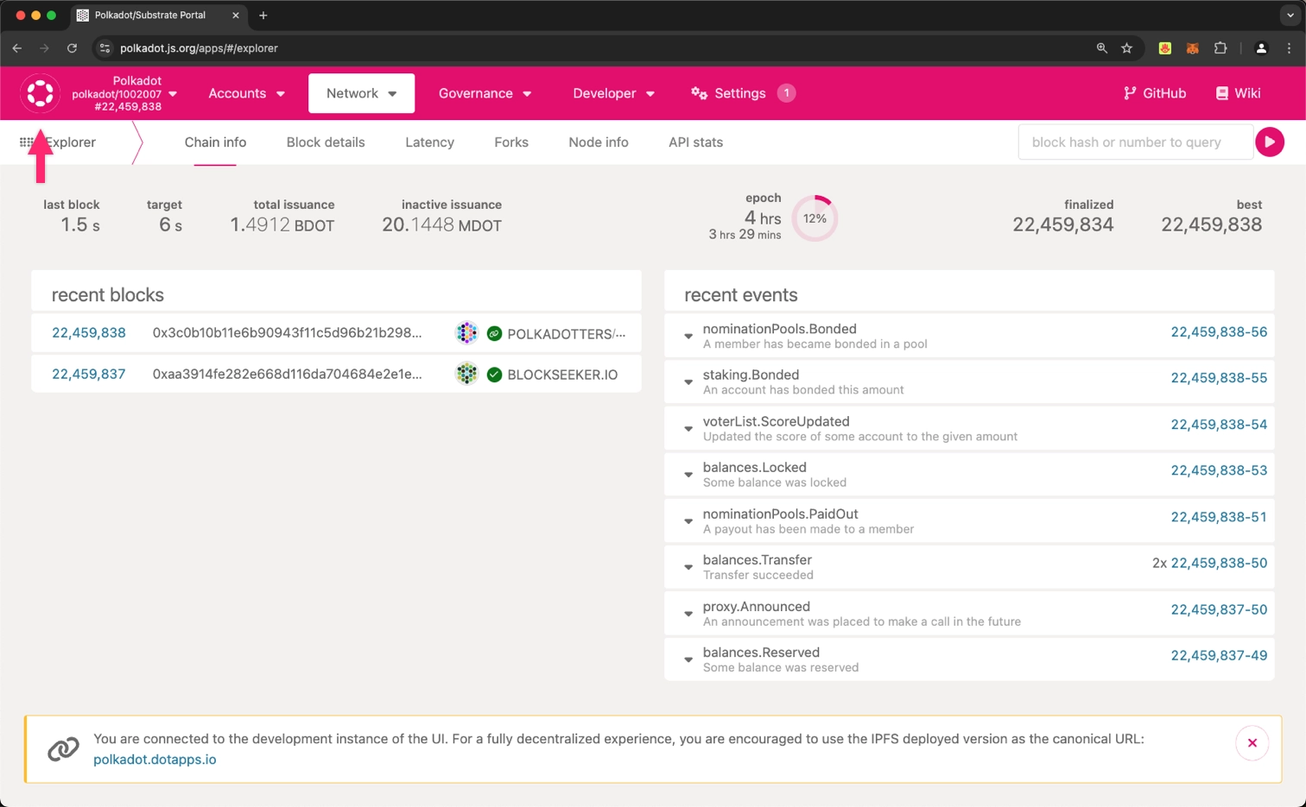Viewport: 1306px width, 807px height.
Task: Click the POLKADOTTERS green link badge
Action: tap(494, 333)
